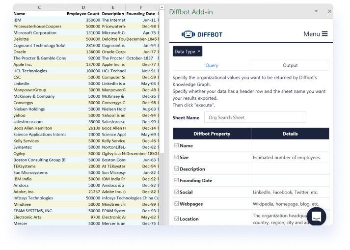350x250 pixels.
Task: Select the 'Deloitte' name cell
Action: click(39, 39)
